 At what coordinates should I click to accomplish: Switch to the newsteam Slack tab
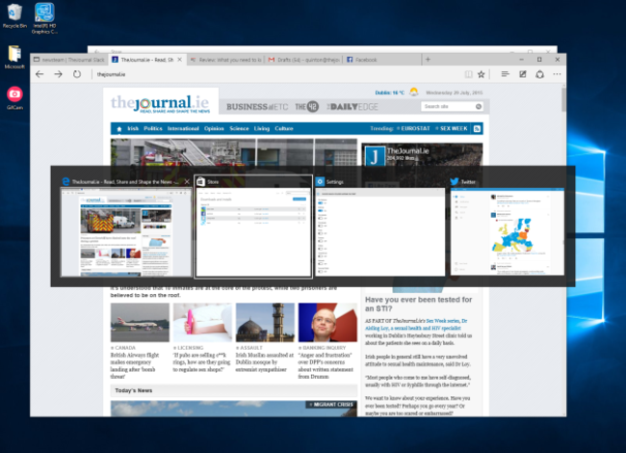(69, 60)
